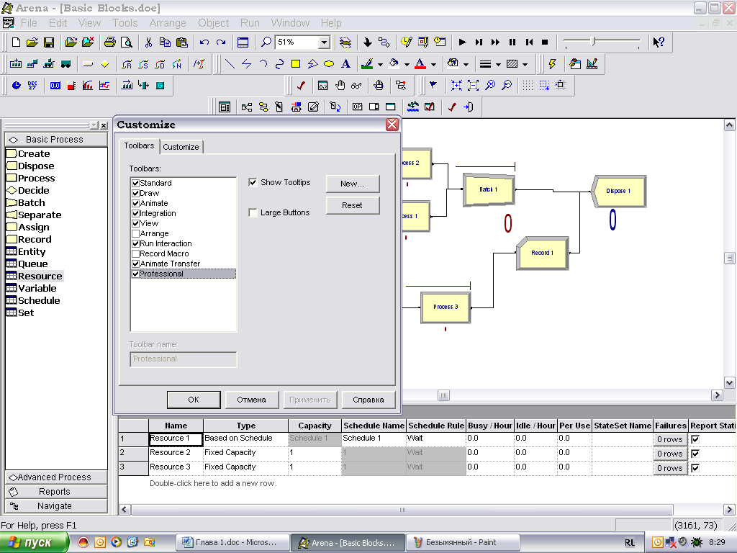Click the New... button
The height and width of the screenshot is (553, 737).
353,184
